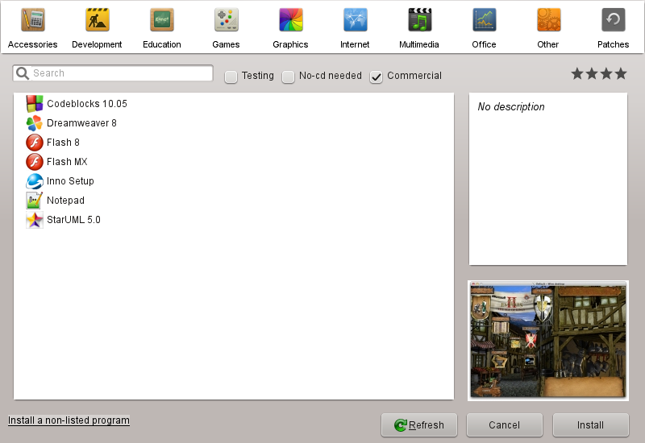Select Flash MX text in list
645x443 pixels.
[67, 162]
